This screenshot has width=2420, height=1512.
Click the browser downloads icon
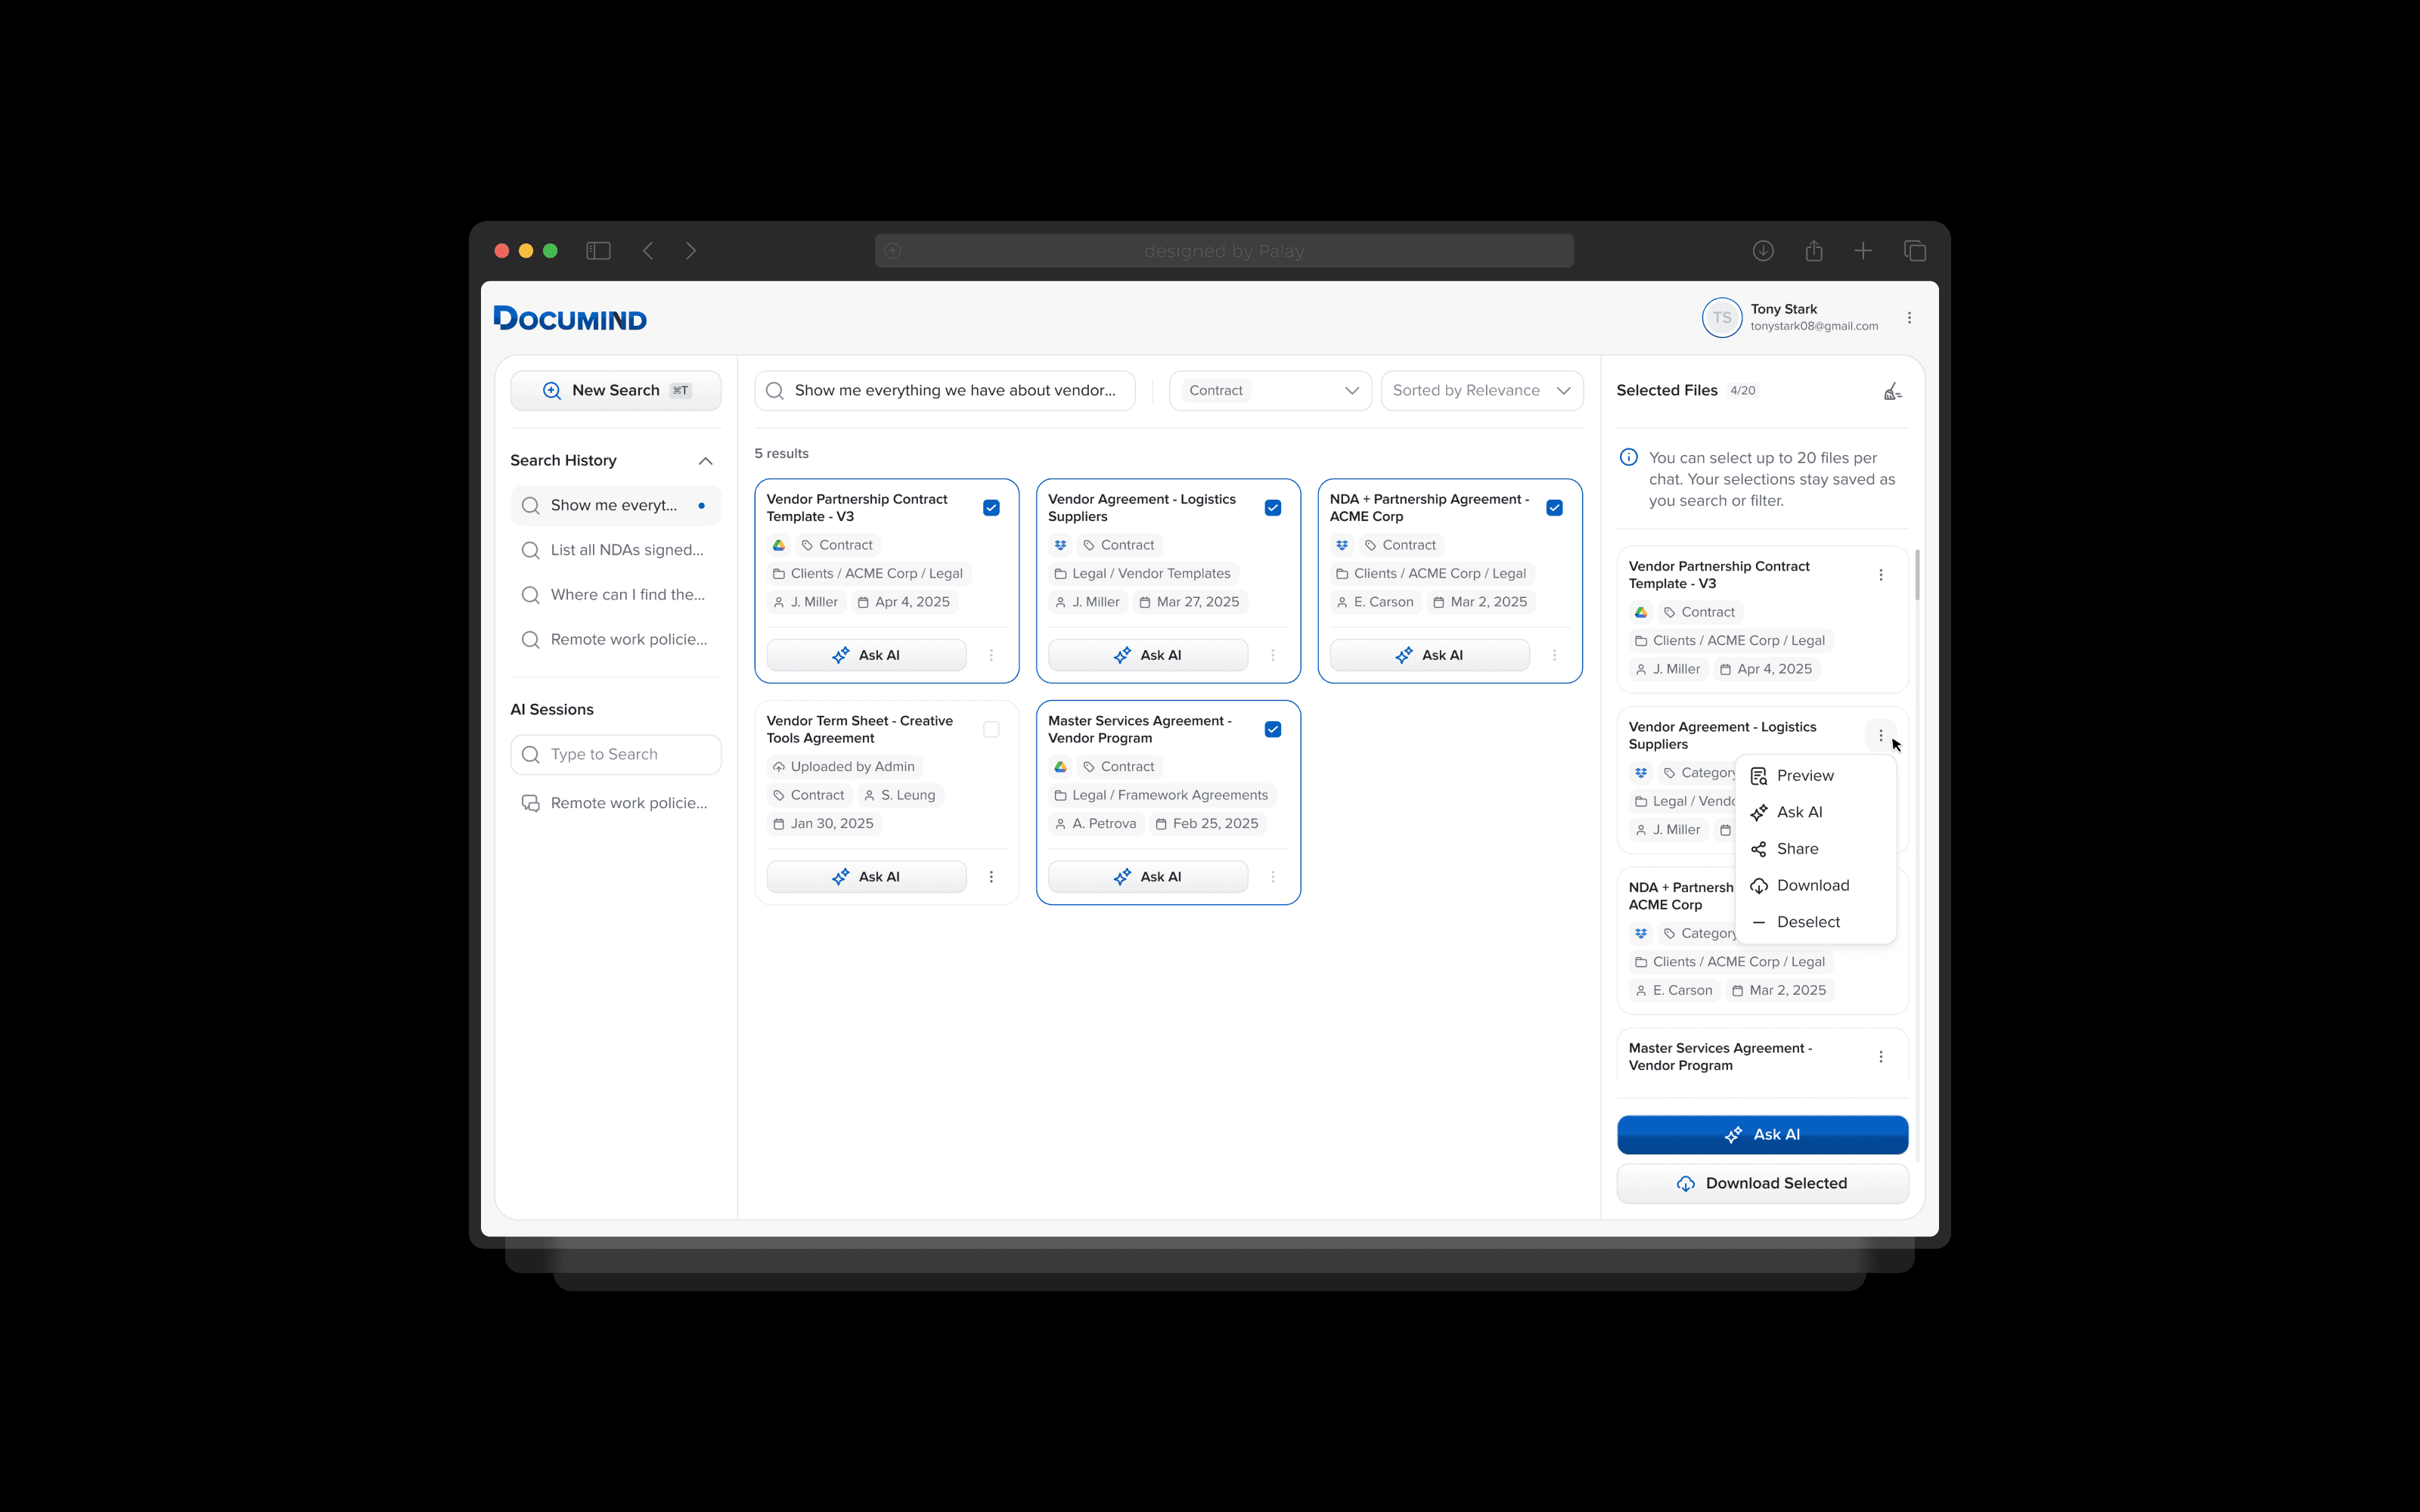tap(1763, 251)
